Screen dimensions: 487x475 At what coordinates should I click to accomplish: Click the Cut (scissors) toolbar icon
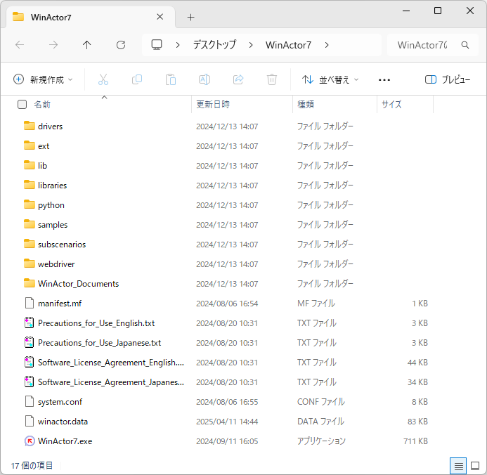(x=103, y=79)
